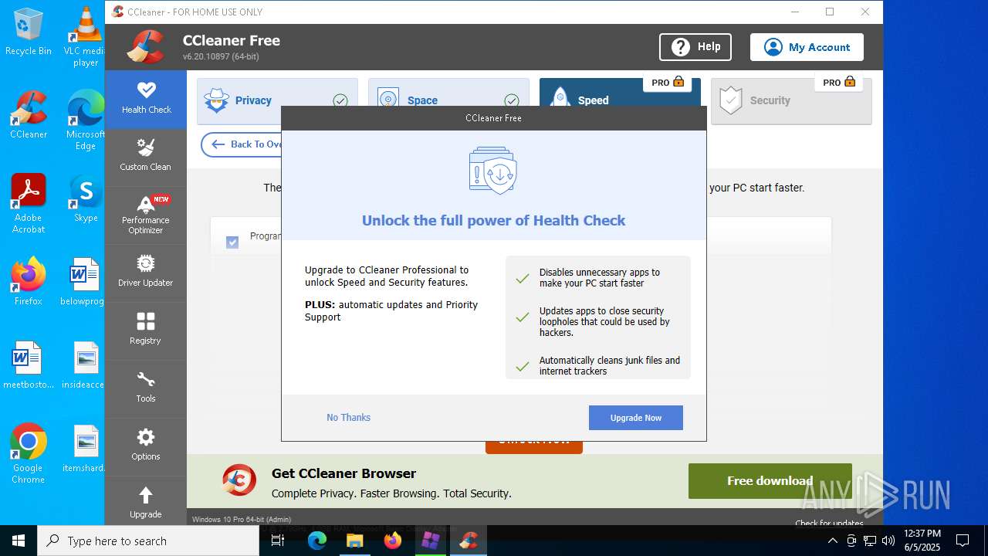
Task: Open Edge from the taskbar
Action: coord(317,541)
